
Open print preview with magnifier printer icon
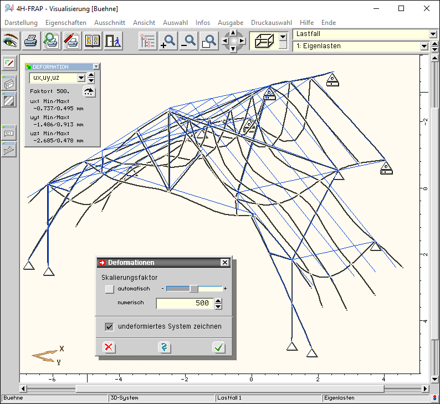[51, 41]
